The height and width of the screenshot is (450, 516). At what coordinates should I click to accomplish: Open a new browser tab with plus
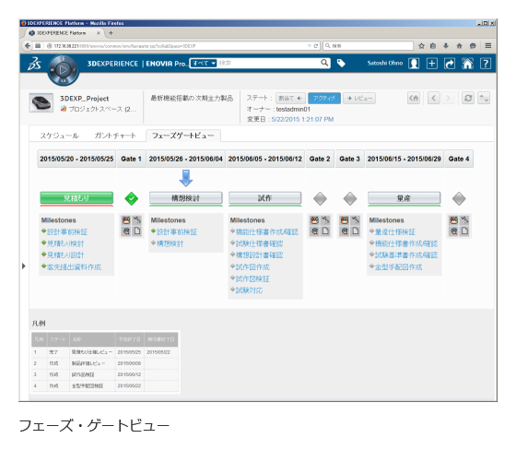click(x=111, y=33)
